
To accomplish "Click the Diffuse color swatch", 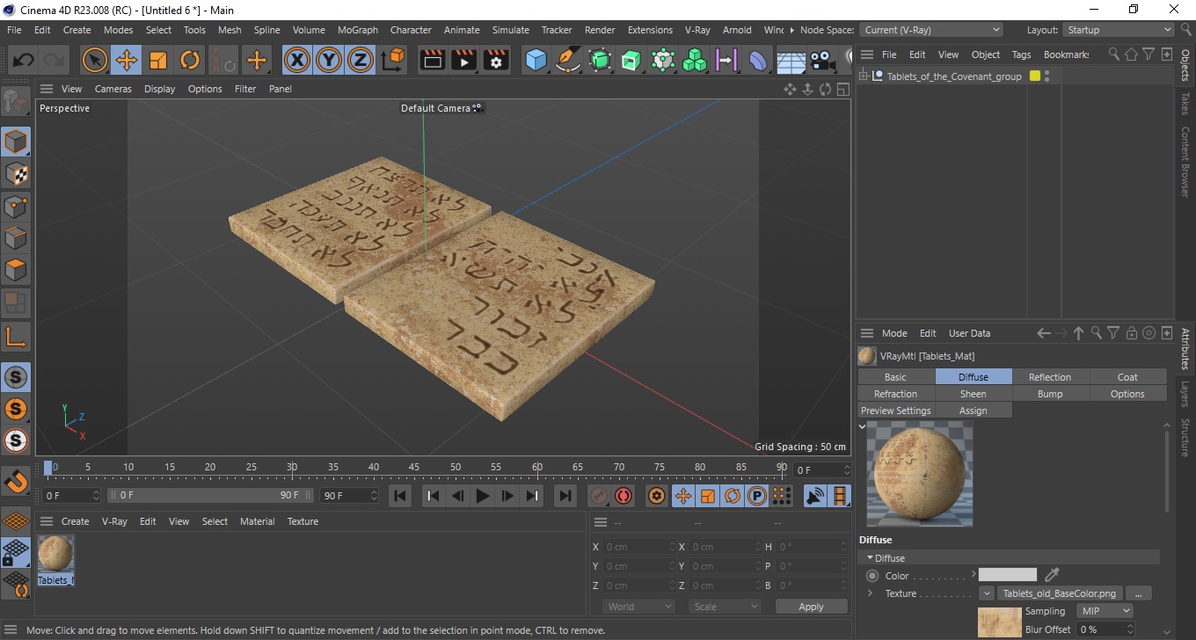I will (x=1008, y=576).
